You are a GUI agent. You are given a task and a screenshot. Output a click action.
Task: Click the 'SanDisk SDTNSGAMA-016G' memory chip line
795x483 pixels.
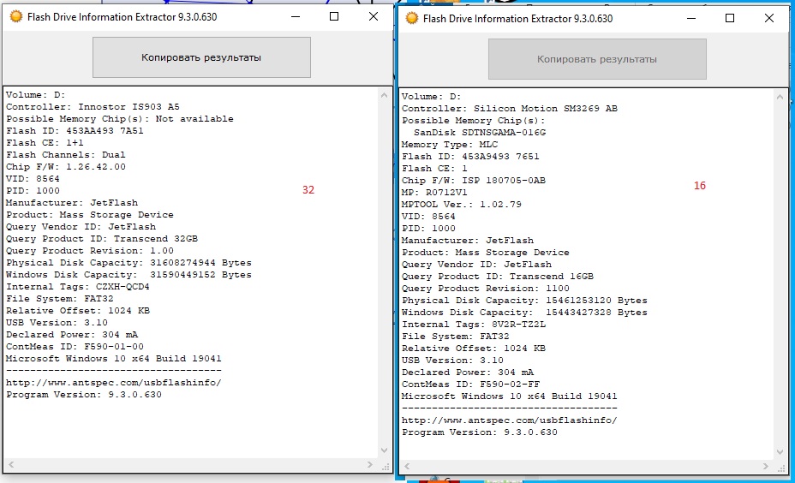(480, 132)
